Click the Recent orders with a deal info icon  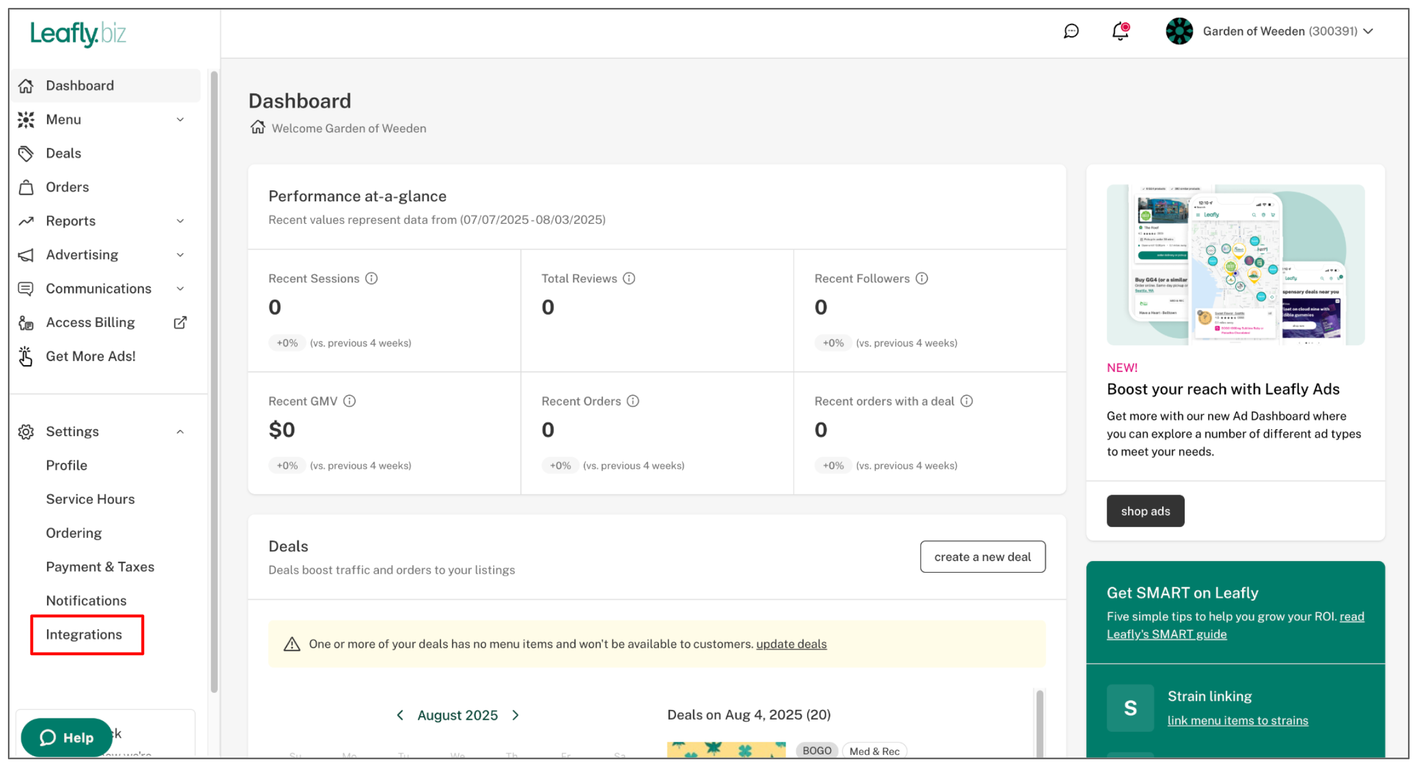click(967, 401)
